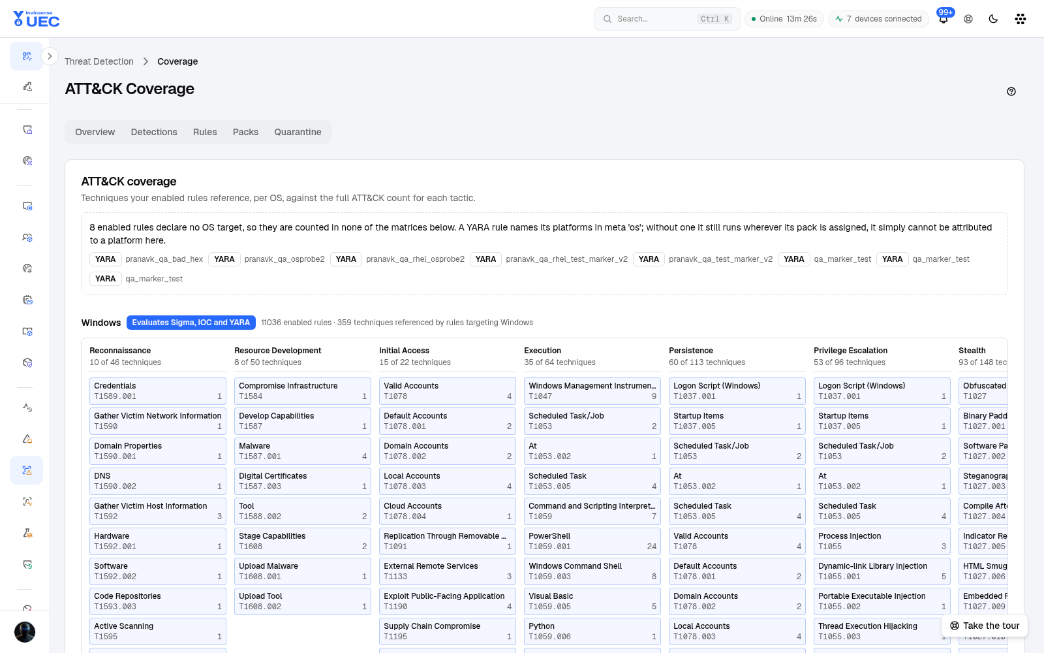Select the Malware T1587.001 technique cell
The height and width of the screenshot is (653, 1044).
point(303,451)
